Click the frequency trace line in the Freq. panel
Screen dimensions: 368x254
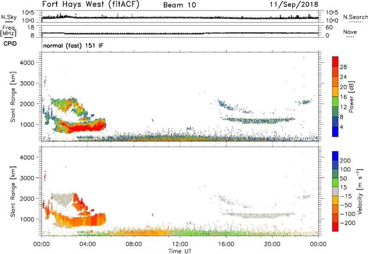[x=180, y=33]
